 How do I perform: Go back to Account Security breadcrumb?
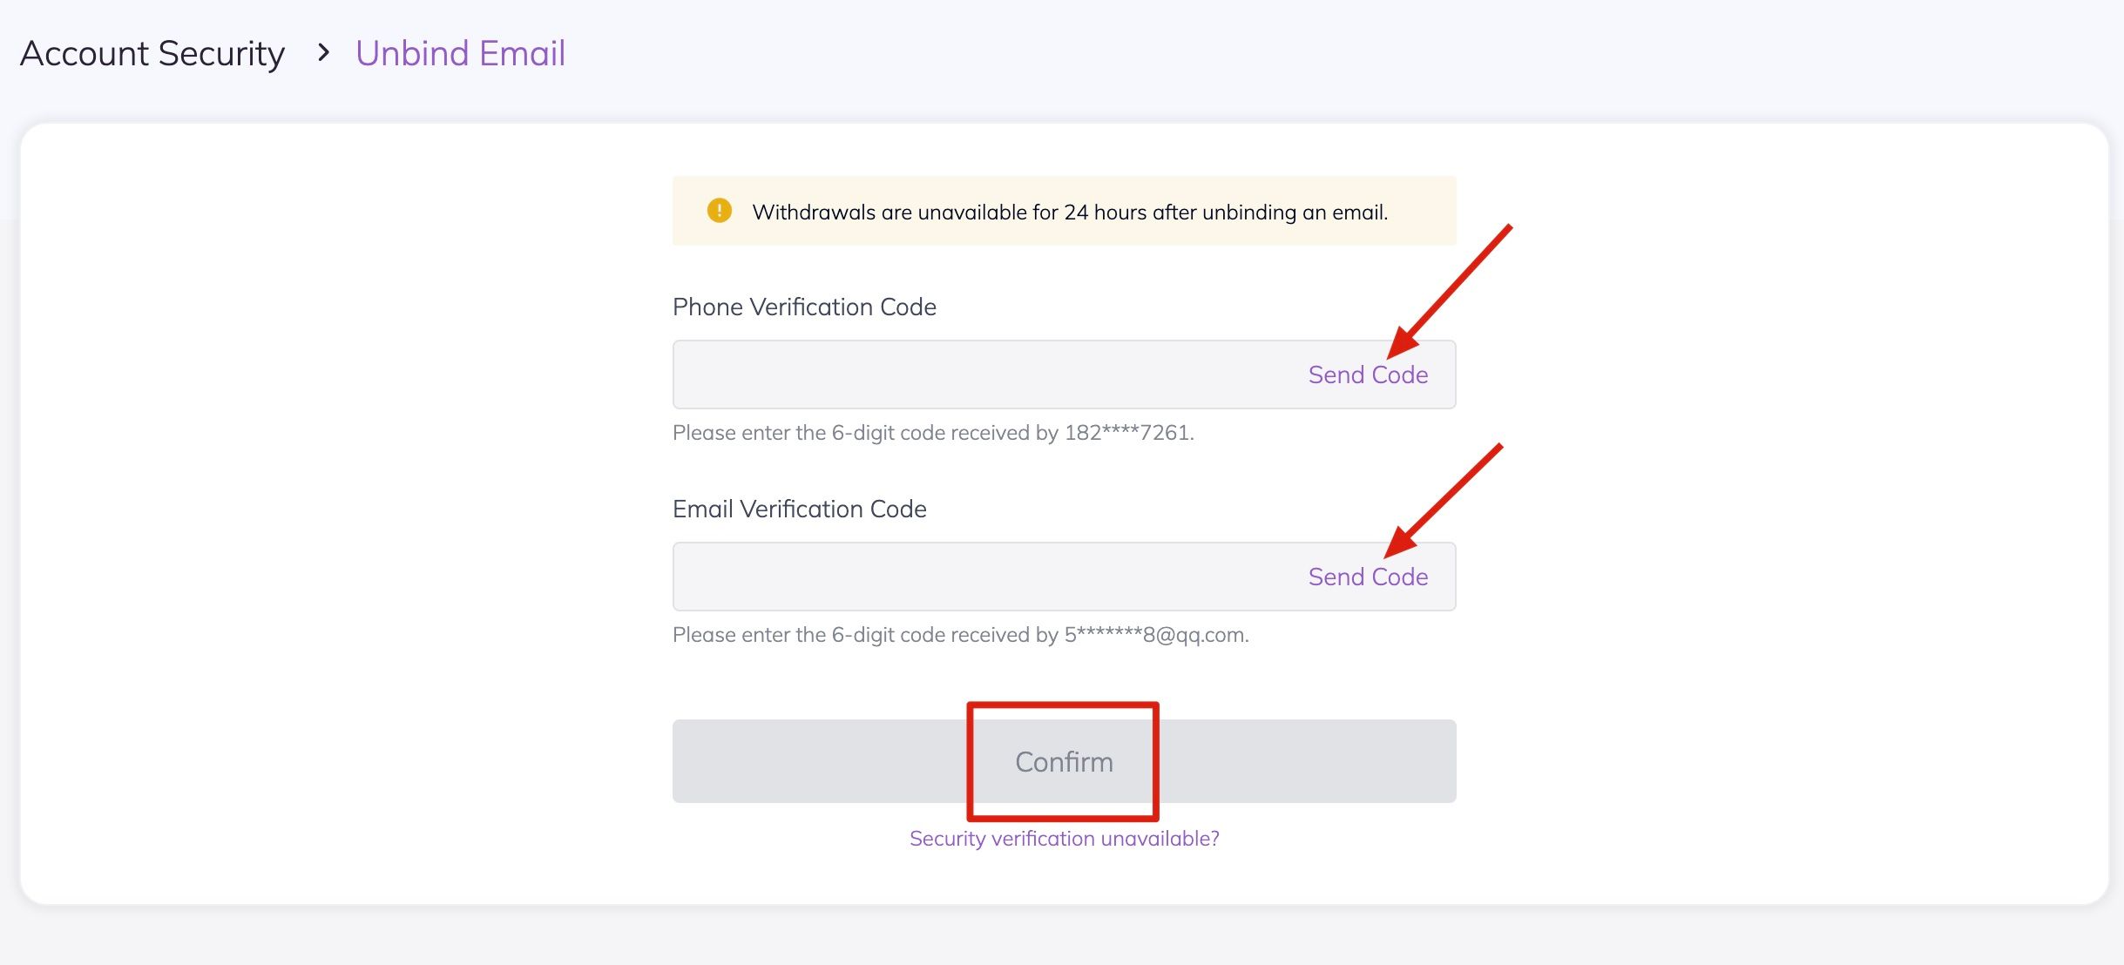152,53
